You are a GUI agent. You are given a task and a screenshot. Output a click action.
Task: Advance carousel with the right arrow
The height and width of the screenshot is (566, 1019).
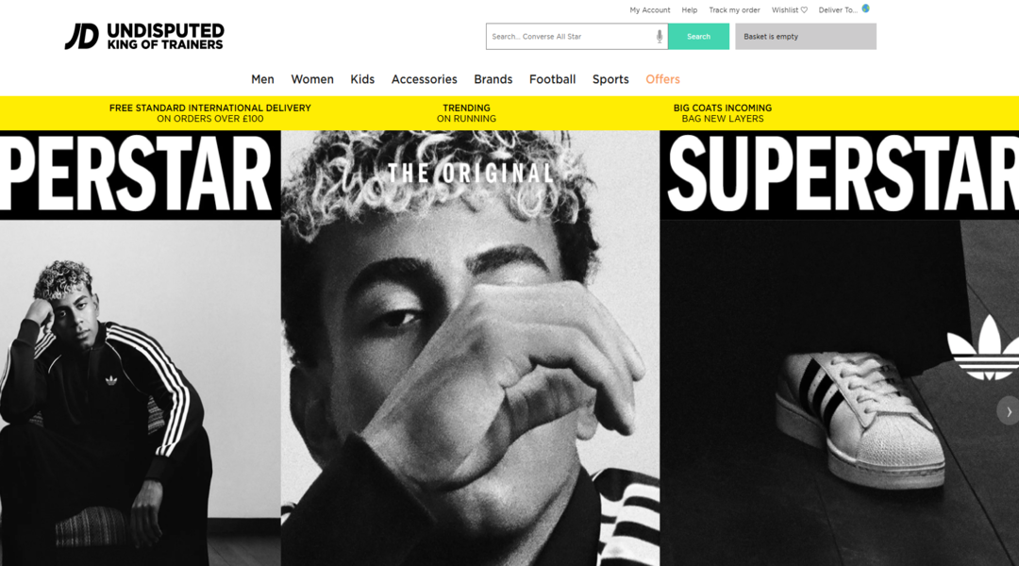(1009, 411)
